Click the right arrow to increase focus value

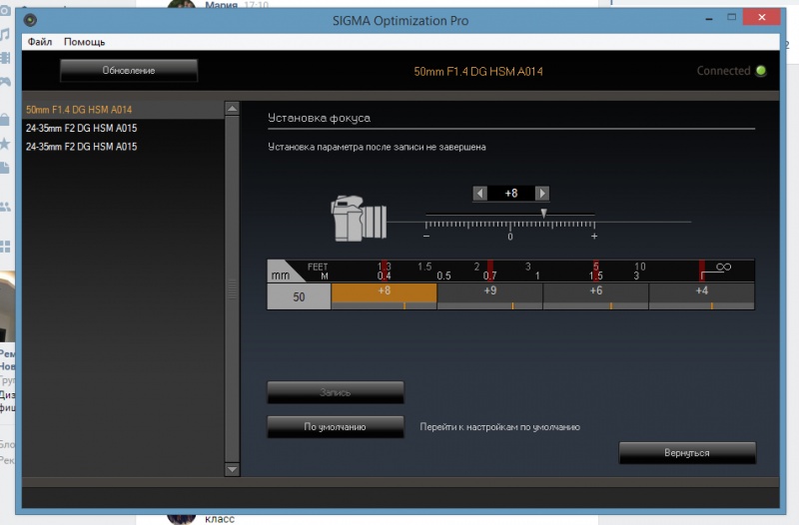[541, 193]
